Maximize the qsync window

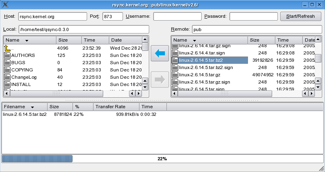[312, 4]
